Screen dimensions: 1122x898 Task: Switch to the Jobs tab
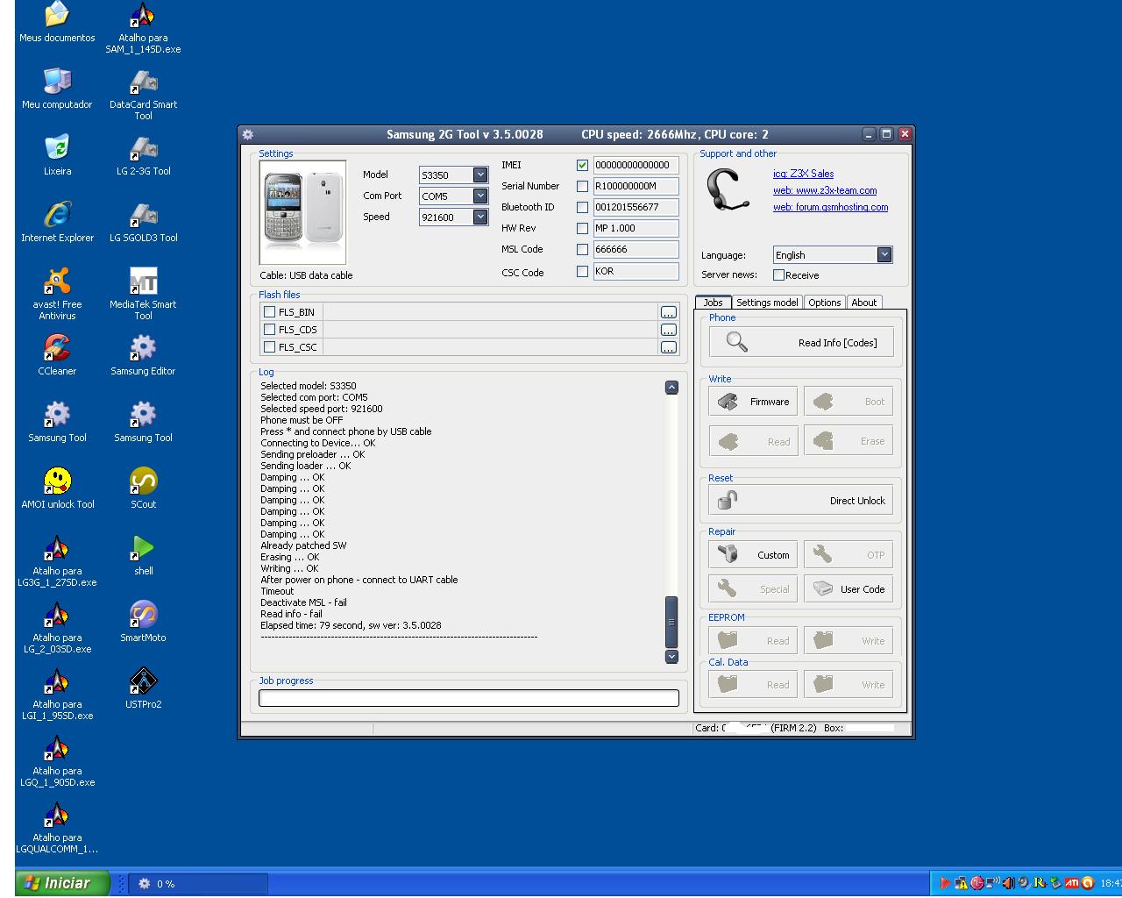[714, 302]
